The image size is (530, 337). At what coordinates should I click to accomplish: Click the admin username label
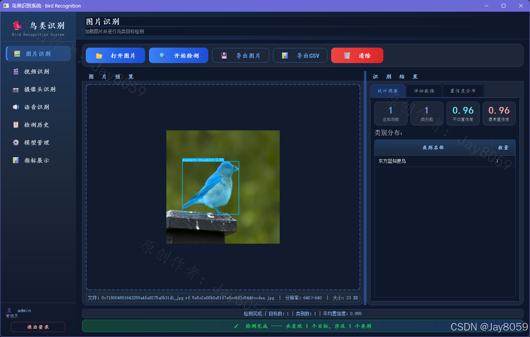[24, 311]
